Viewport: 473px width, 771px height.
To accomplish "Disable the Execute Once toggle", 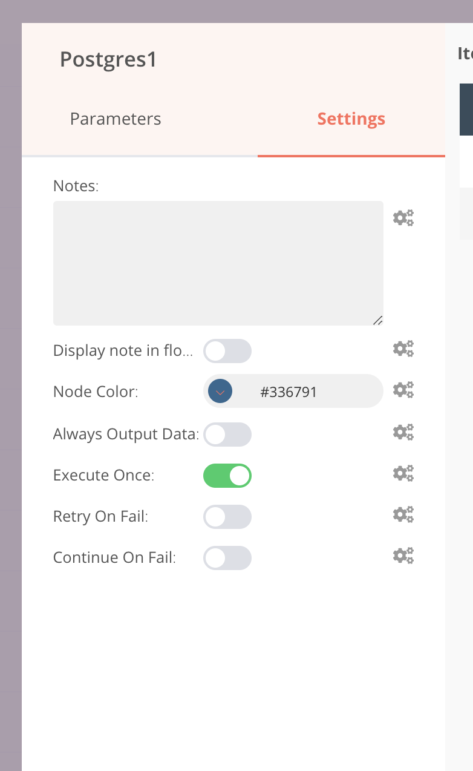I will pyautogui.click(x=227, y=476).
